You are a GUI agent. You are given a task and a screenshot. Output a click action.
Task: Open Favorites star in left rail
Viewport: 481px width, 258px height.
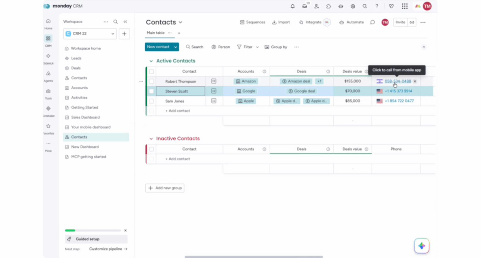click(x=48, y=129)
